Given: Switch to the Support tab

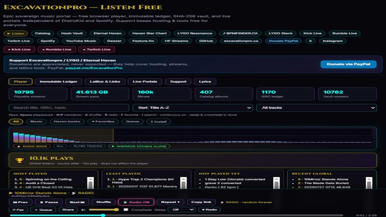Looking at the screenshot, I should pos(178,81).
